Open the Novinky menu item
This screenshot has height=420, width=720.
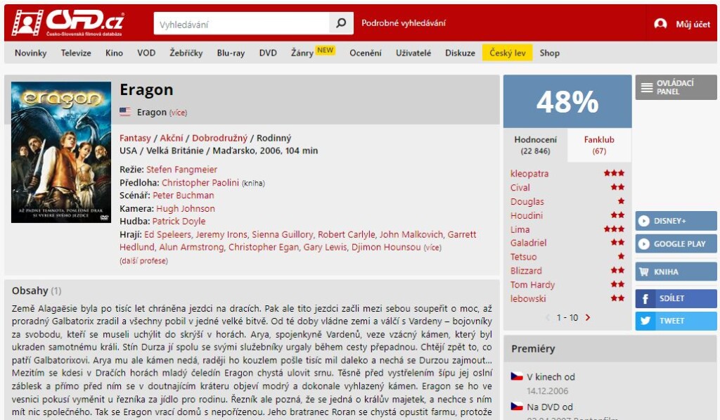31,53
